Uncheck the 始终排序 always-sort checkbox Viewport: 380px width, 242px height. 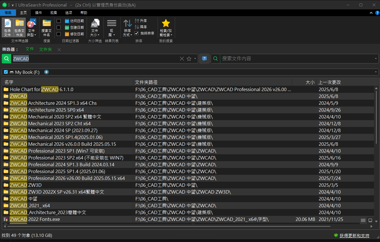tap(137, 33)
